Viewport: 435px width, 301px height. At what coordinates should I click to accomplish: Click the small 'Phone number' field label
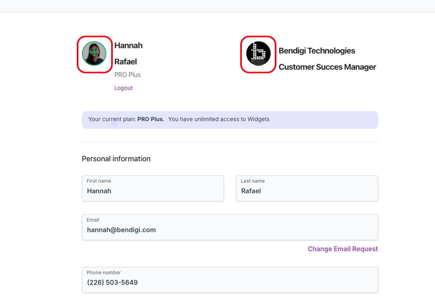tap(103, 273)
